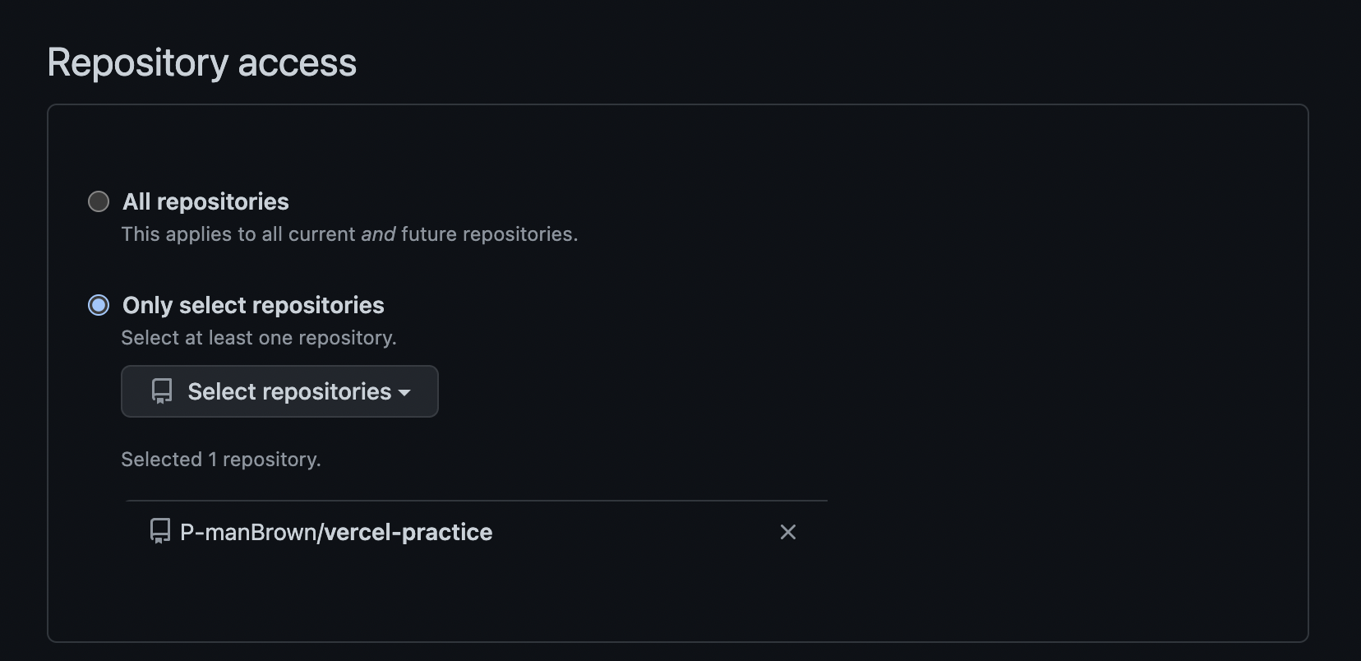Click the caret arrow on Select repositories

[x=404, y=393]
